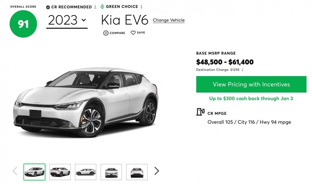The image size is (312, 184).
Task: Open the $300 cash back offer link
Action: (251, 99)
